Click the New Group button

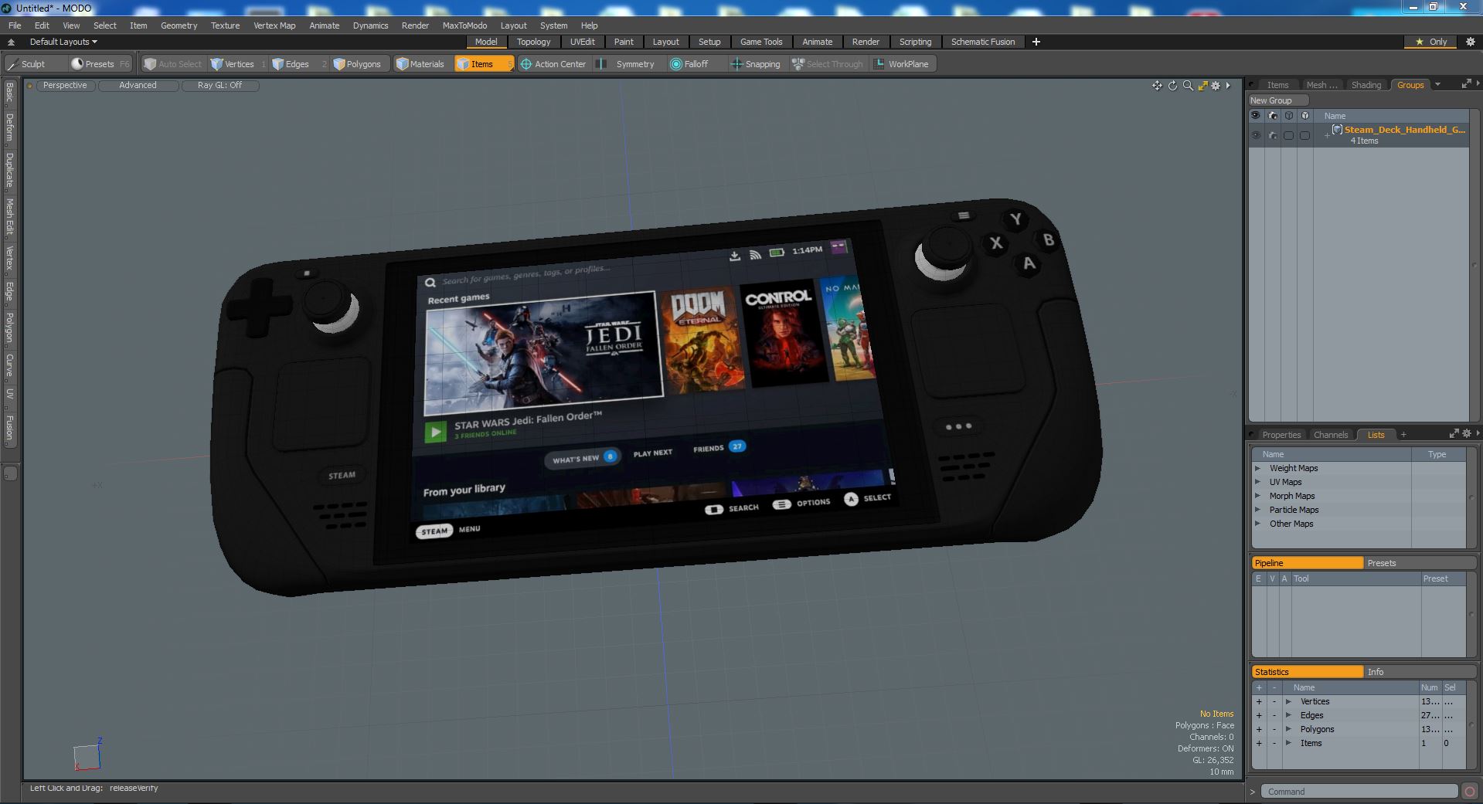(x=1278, y=100)
